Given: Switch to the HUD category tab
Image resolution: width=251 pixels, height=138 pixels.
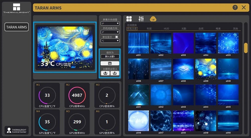Looking at the screenshot, I should pos(166,29).
